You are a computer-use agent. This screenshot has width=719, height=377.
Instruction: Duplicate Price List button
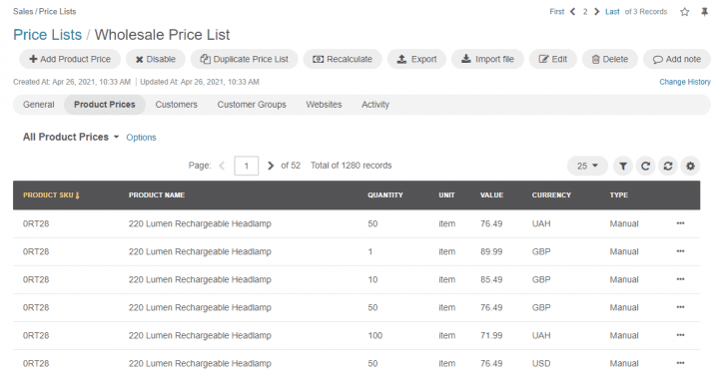[245, 59]
